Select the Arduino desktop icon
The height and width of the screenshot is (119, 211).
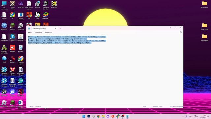click(x=21, y=82)
